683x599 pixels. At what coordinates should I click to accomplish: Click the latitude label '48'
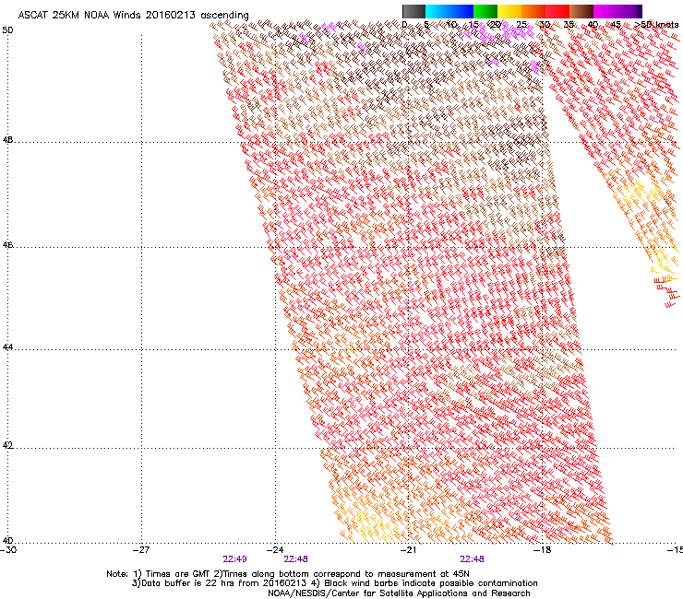[x=7, y=140]
